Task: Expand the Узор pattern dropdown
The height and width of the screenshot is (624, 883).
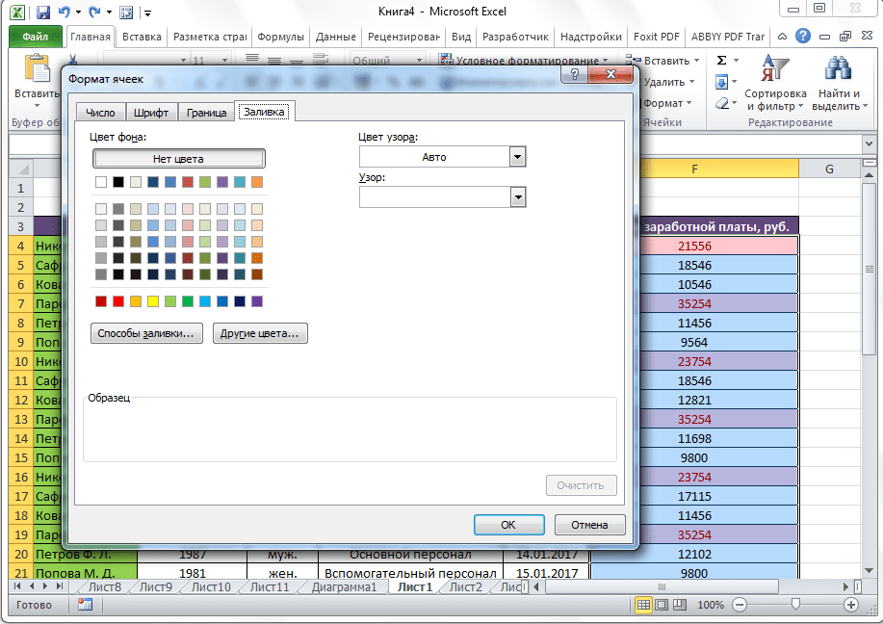Action: pyautogui.click(x=518, y=196)
